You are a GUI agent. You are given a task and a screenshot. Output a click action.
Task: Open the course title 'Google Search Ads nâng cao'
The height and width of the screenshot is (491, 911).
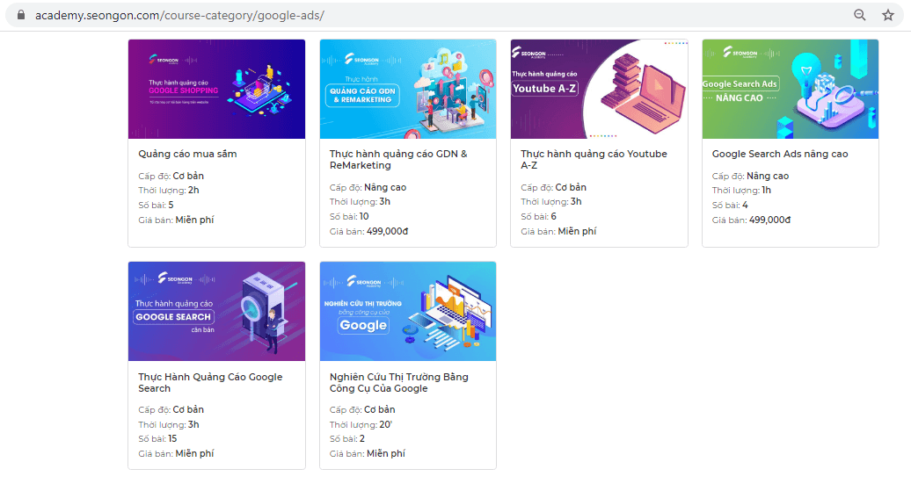click(x=780, y=154)
